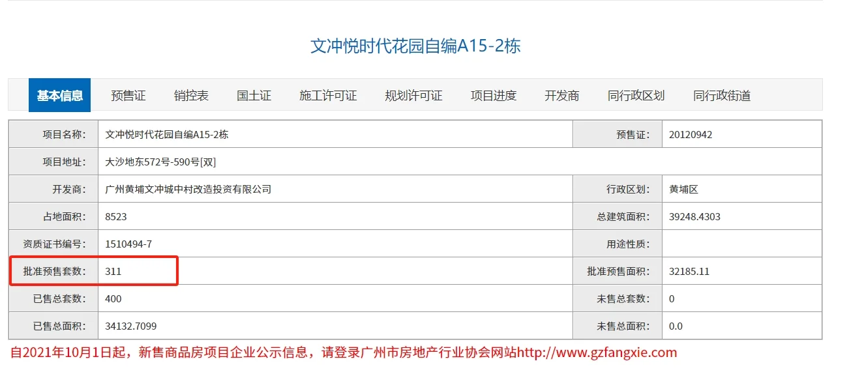Click the 未售总套数 label

624,299
